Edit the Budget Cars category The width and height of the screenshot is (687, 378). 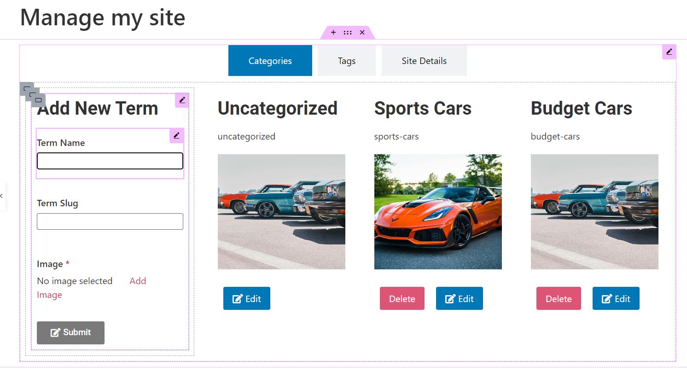(x=616, y=298)
